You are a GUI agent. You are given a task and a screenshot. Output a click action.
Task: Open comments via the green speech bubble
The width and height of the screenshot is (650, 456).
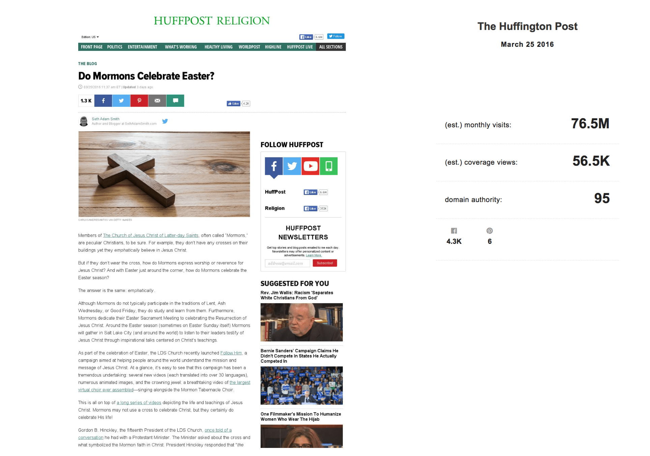point(175,101)
